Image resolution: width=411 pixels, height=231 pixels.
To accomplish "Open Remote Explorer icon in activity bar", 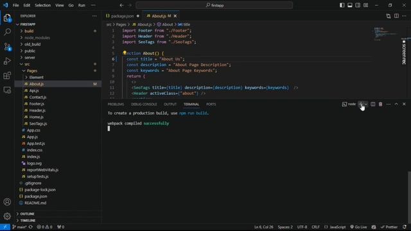I will pyautogui.click(x=7, y=90).
